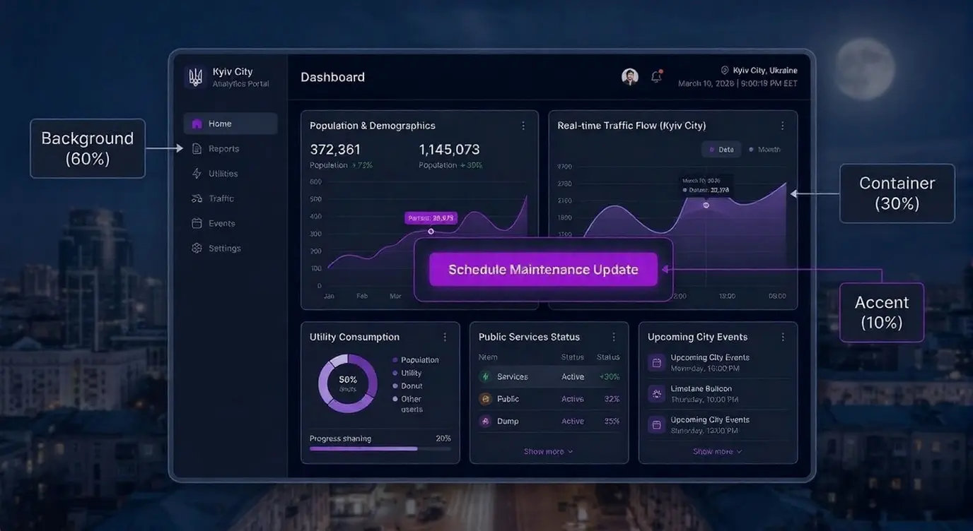Open the Events calendar icon
The height and width of the screenshot is (531, 973).
point(197,223)
